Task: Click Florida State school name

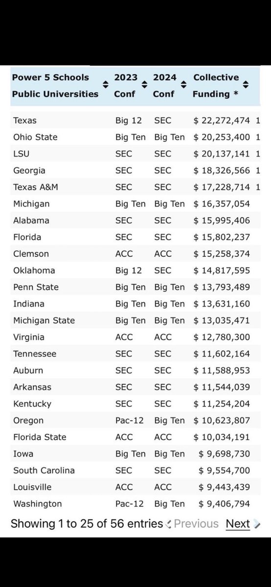Action: pos(40,437)
